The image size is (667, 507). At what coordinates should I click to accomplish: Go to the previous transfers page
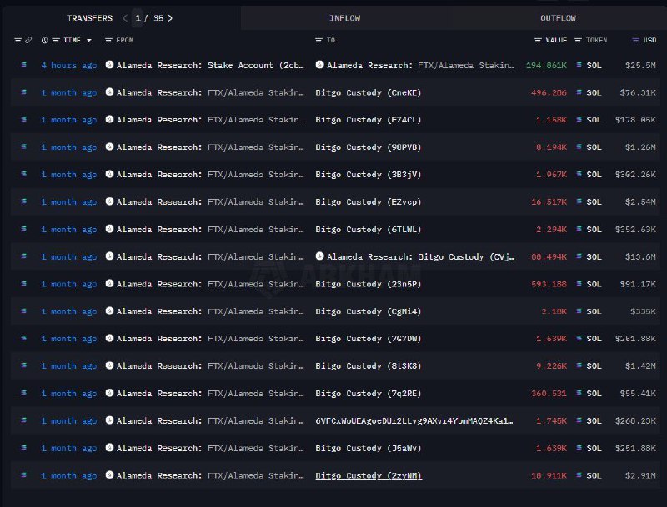tap(125, 17)
